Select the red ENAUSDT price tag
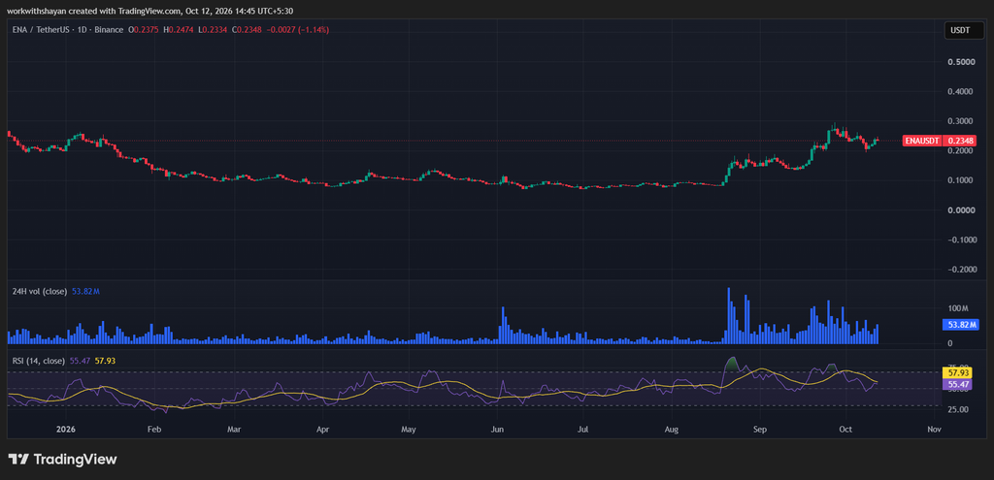Screen dimensions: 994x480 (922, 141)
